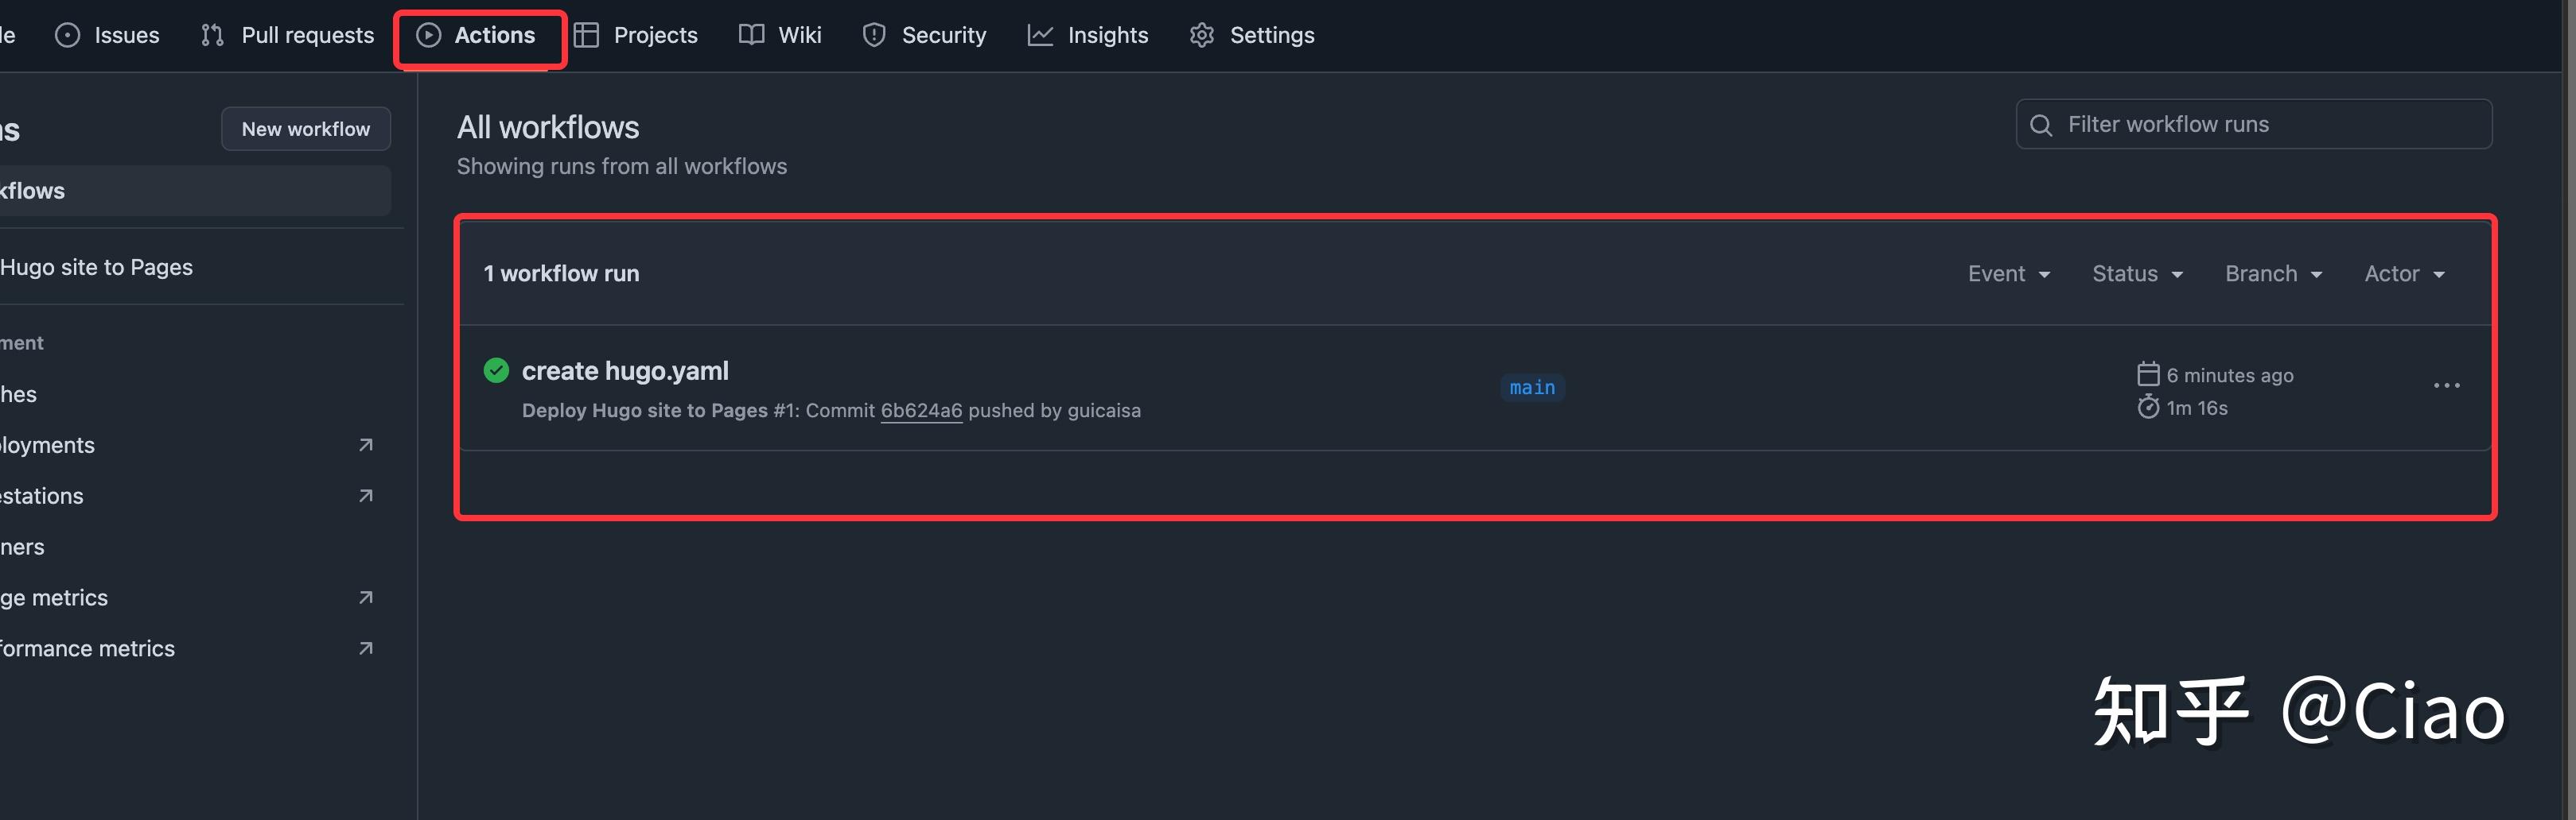The image size is (2576, 820).
Task: Click the Projects table icon
Action: pos(586,36)
